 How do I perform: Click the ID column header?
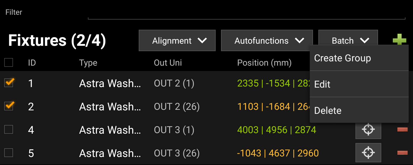coord(32,63)
